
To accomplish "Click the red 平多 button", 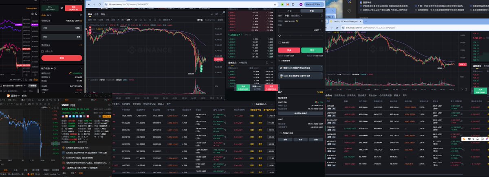I will [289, 50].
